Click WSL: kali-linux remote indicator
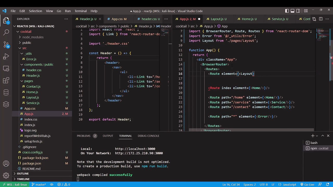The width and height of the screenshot is (333, 187). [15, 185]
